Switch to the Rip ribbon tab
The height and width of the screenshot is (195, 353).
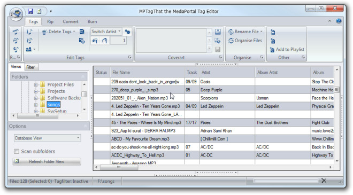coord(50,21)
